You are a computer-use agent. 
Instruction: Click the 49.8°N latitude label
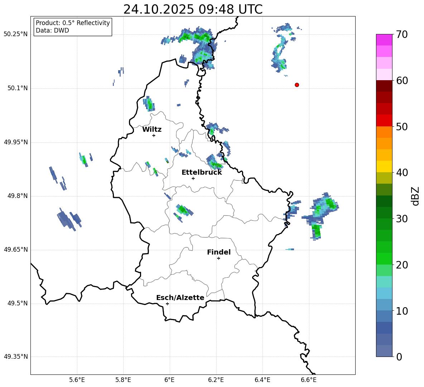[x=18, y=196]
